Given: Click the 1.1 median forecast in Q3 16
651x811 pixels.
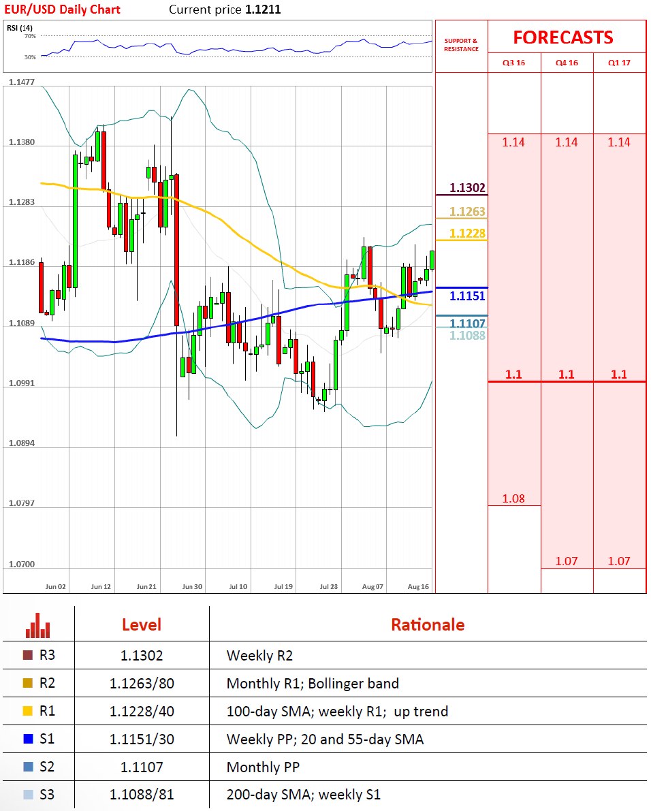Looking at the screenshot, I should (513, 375).
